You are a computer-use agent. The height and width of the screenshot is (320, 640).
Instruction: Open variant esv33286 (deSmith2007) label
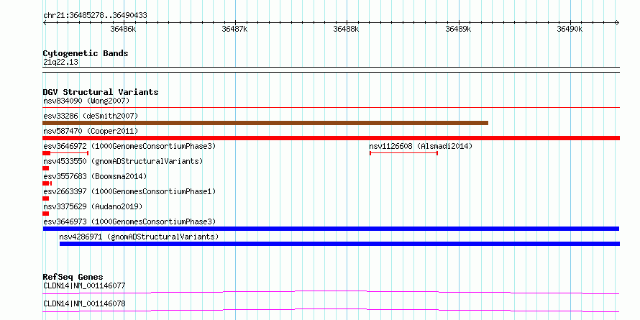tap(91, 116)
